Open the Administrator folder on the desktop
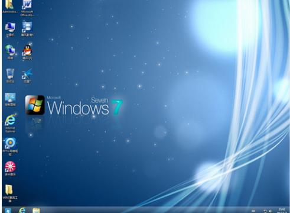Image resolution: width=290 pixels, height=213 pixels. 10,7
